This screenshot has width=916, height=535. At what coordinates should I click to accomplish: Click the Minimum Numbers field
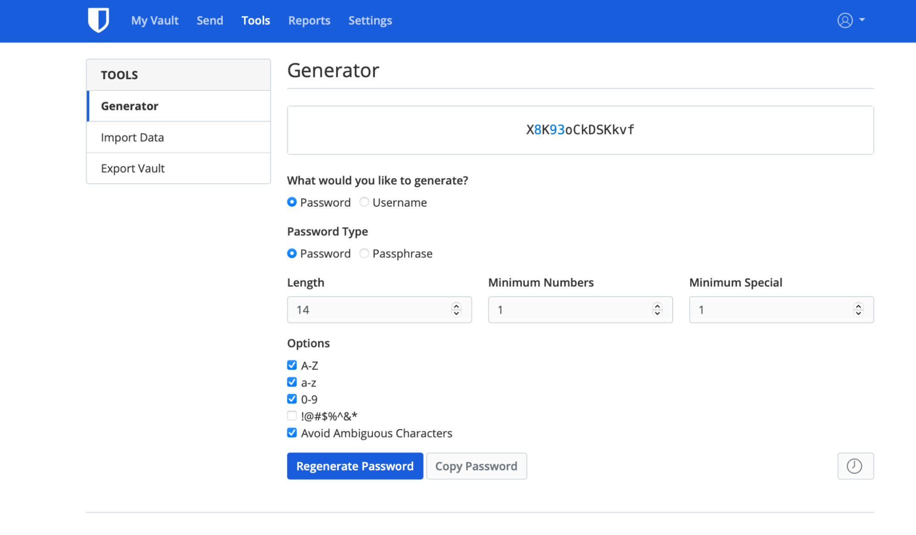[x=580, y=310]
